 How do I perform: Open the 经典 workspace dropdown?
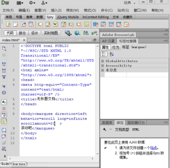[x=129, y=3]
